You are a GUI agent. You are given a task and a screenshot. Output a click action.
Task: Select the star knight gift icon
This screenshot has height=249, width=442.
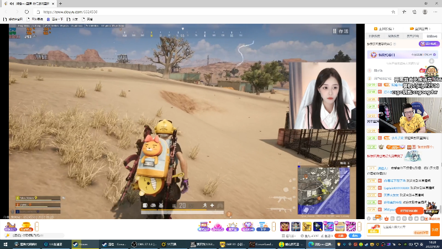coord(296,226)
